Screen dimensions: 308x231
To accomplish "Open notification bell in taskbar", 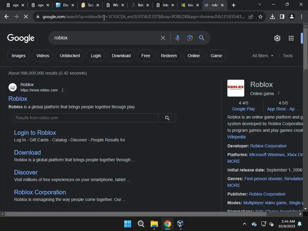I will point(300,224).
